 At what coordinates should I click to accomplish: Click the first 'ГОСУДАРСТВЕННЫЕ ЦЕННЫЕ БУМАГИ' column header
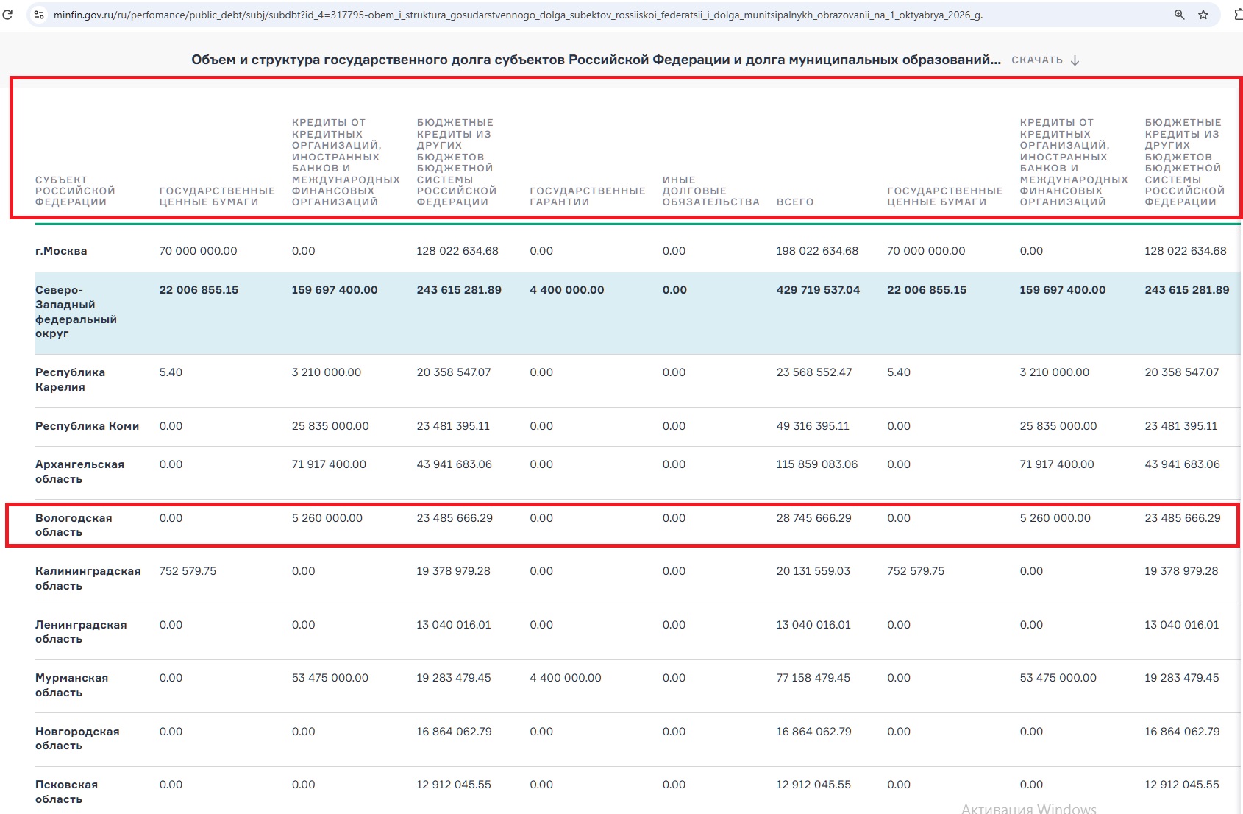pyautogui.click(x=217, y=197)
